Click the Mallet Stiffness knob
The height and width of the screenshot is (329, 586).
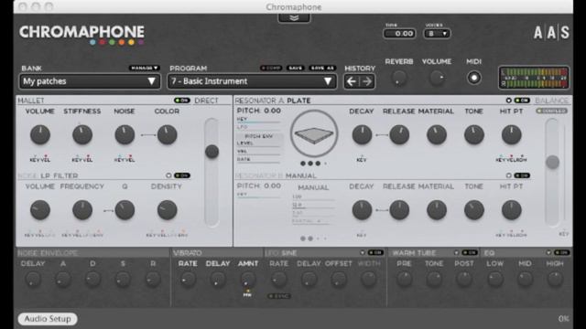[x=82, y=134]
